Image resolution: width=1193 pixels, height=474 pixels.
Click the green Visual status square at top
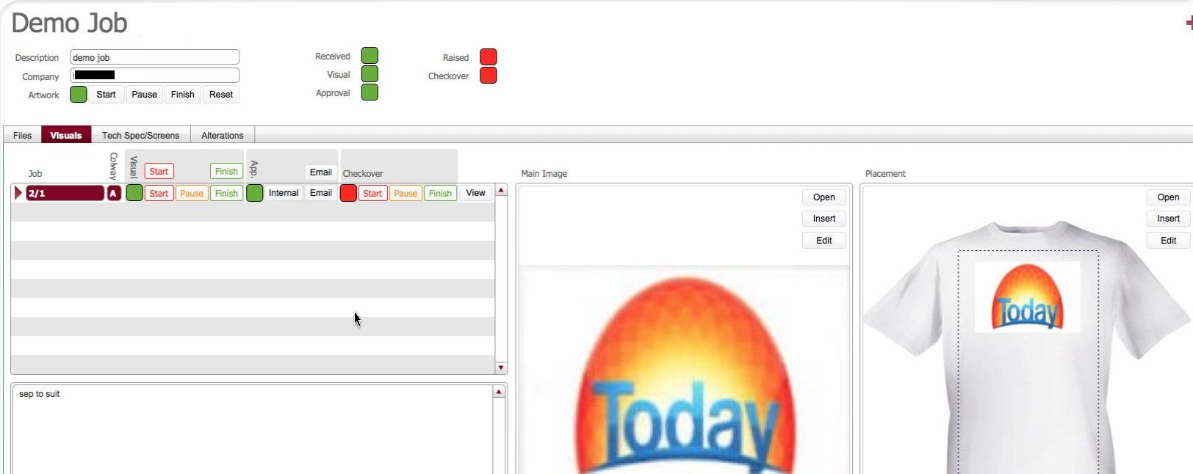(x=370, y=74)
